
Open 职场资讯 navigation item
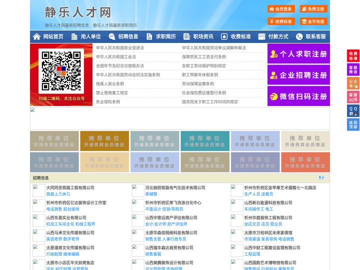tap(203, 36)
